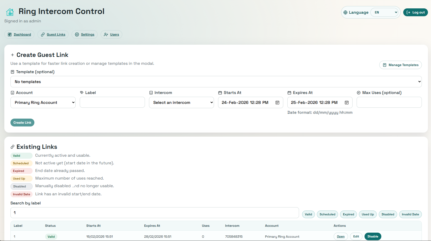The height and width of the screenshot is (241, 431).
Task: Go to the Guest Links page
Action: pos(56,35)
